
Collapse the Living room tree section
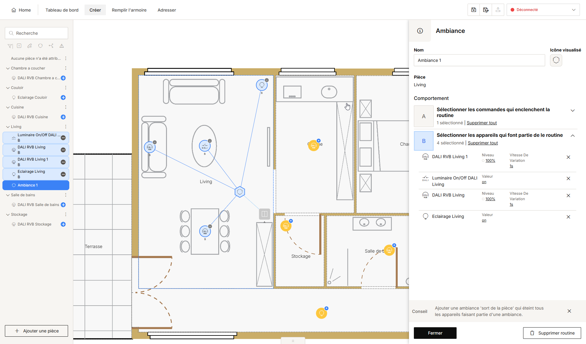[x=8, y=127]
